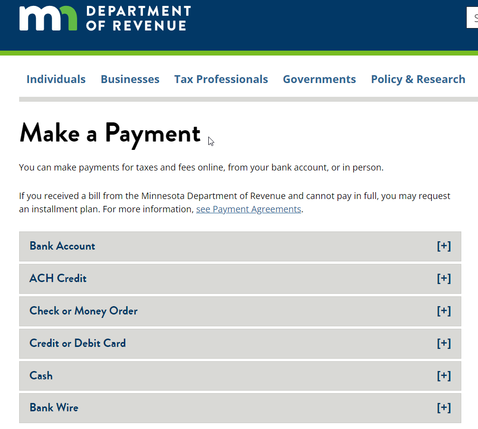The height and width of the screenshot is (429, 478).
Task: Click the [+] icon on the Cash row
Action: point(444,376)
